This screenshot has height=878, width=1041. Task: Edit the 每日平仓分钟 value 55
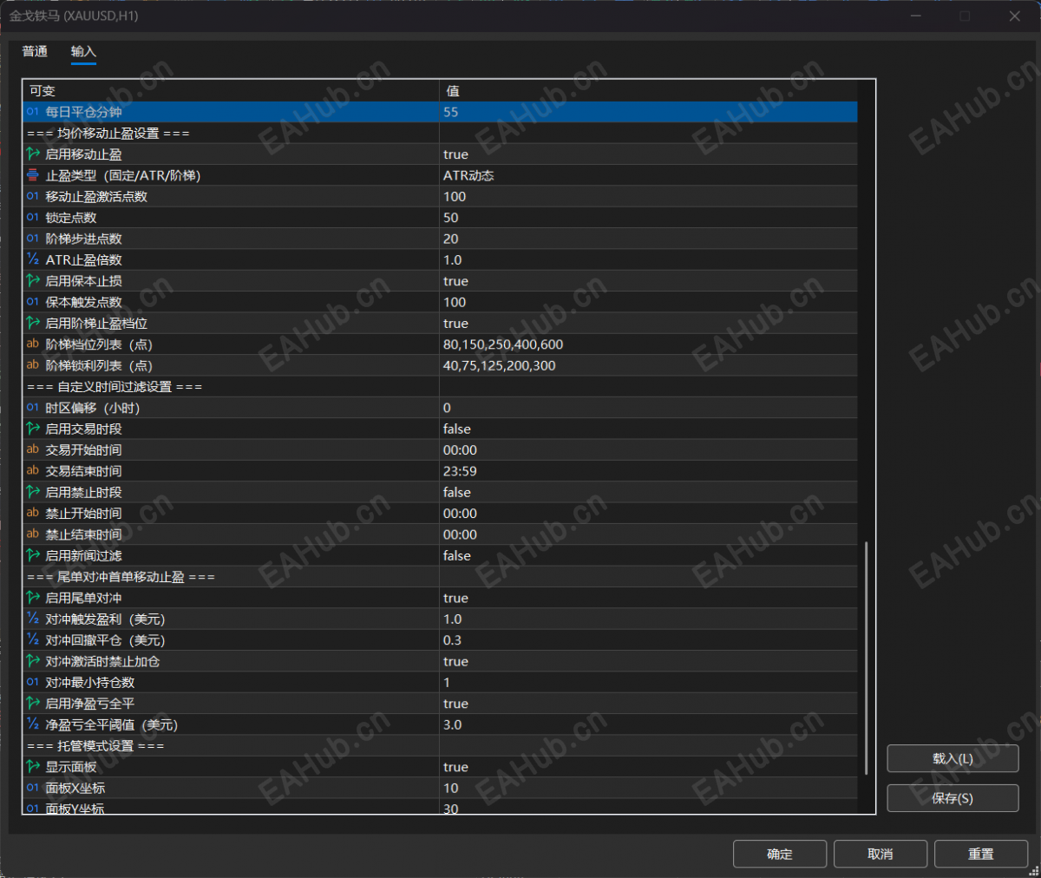pos(648,112)
